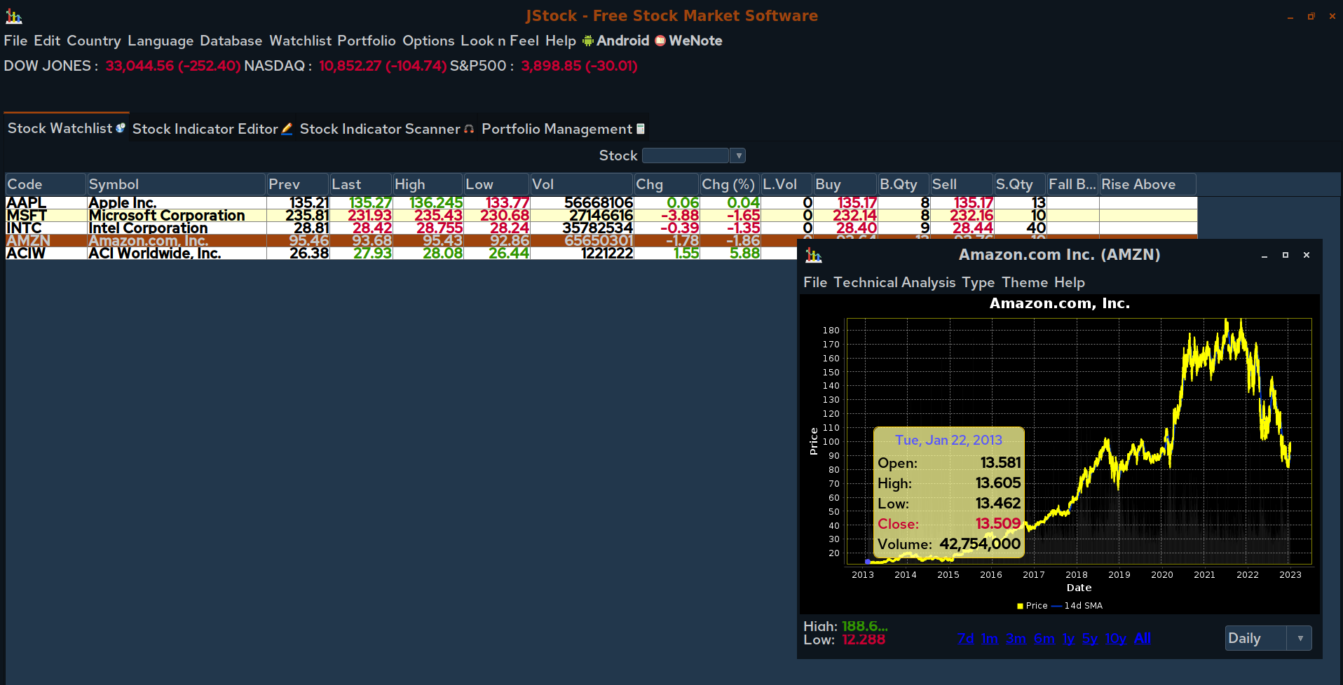The width and height of the screenshot is (1343, 685).
Task: Open the File menu in main window
Action: coord(15,41)
